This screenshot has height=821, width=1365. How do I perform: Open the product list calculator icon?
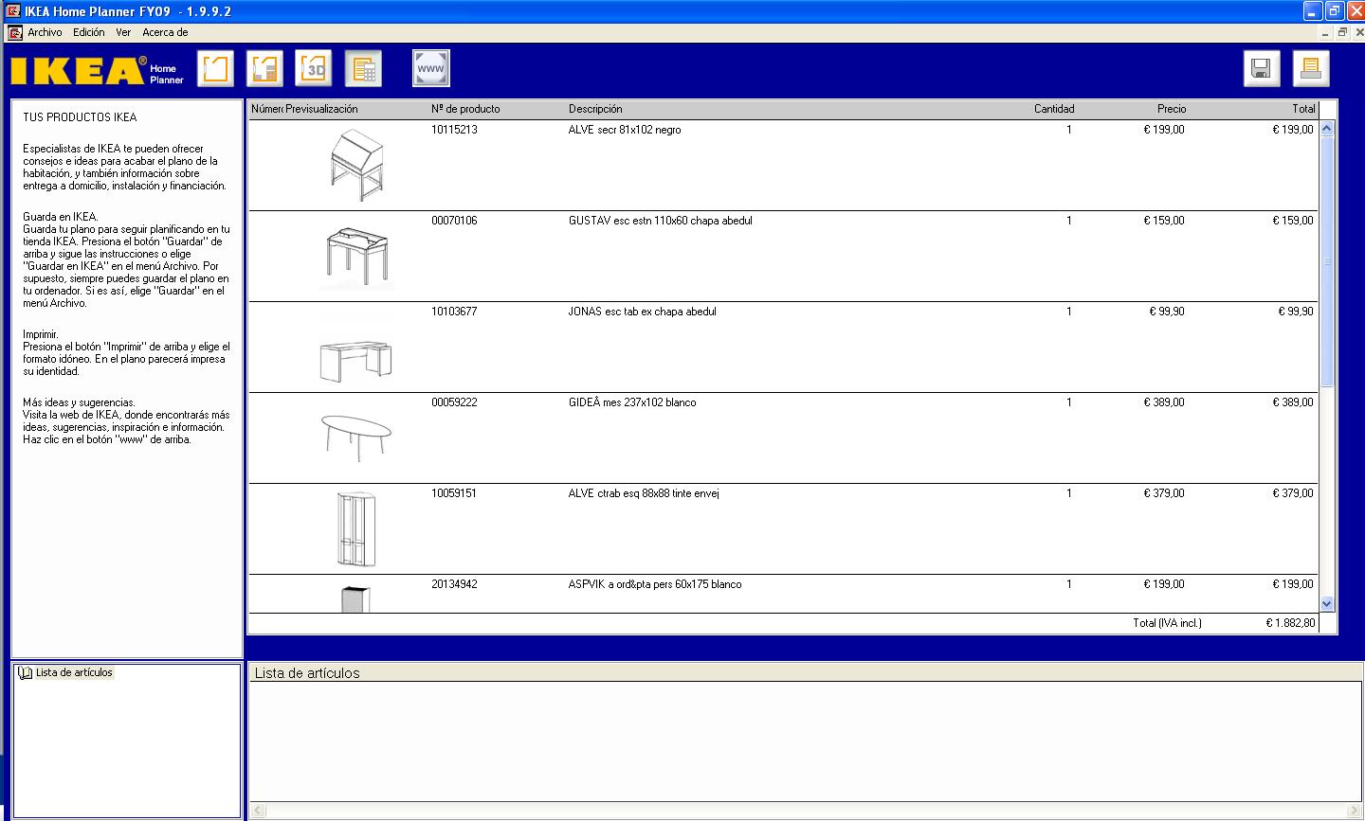363,68
